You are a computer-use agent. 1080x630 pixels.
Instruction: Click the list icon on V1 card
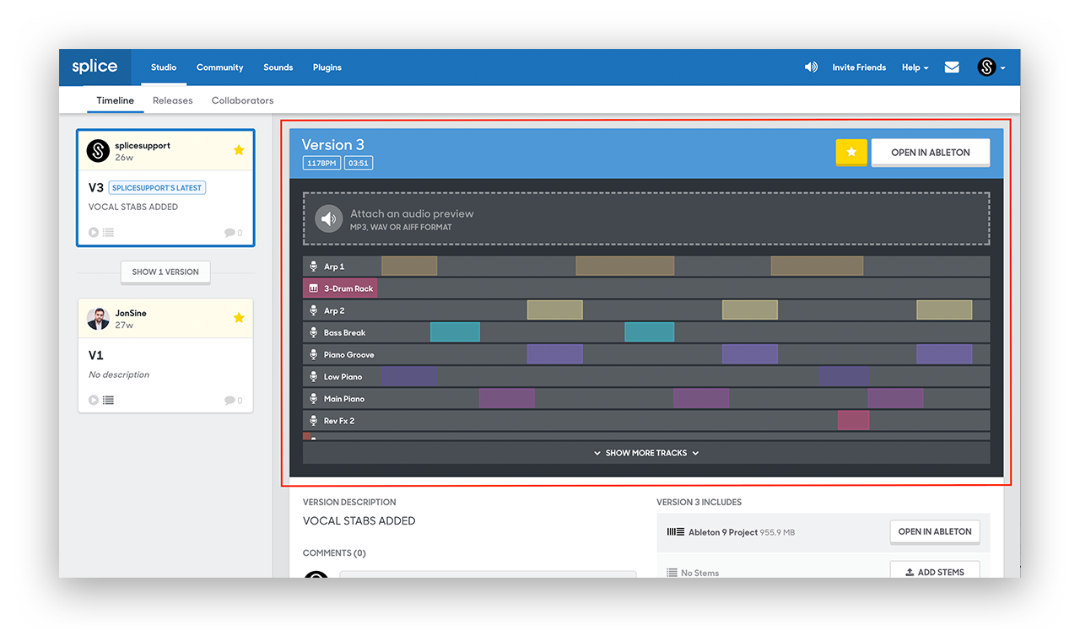108,401
